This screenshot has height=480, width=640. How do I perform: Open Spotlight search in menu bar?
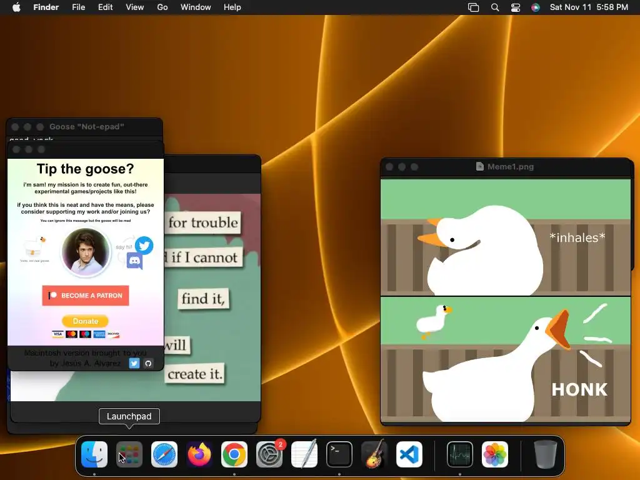495,7
